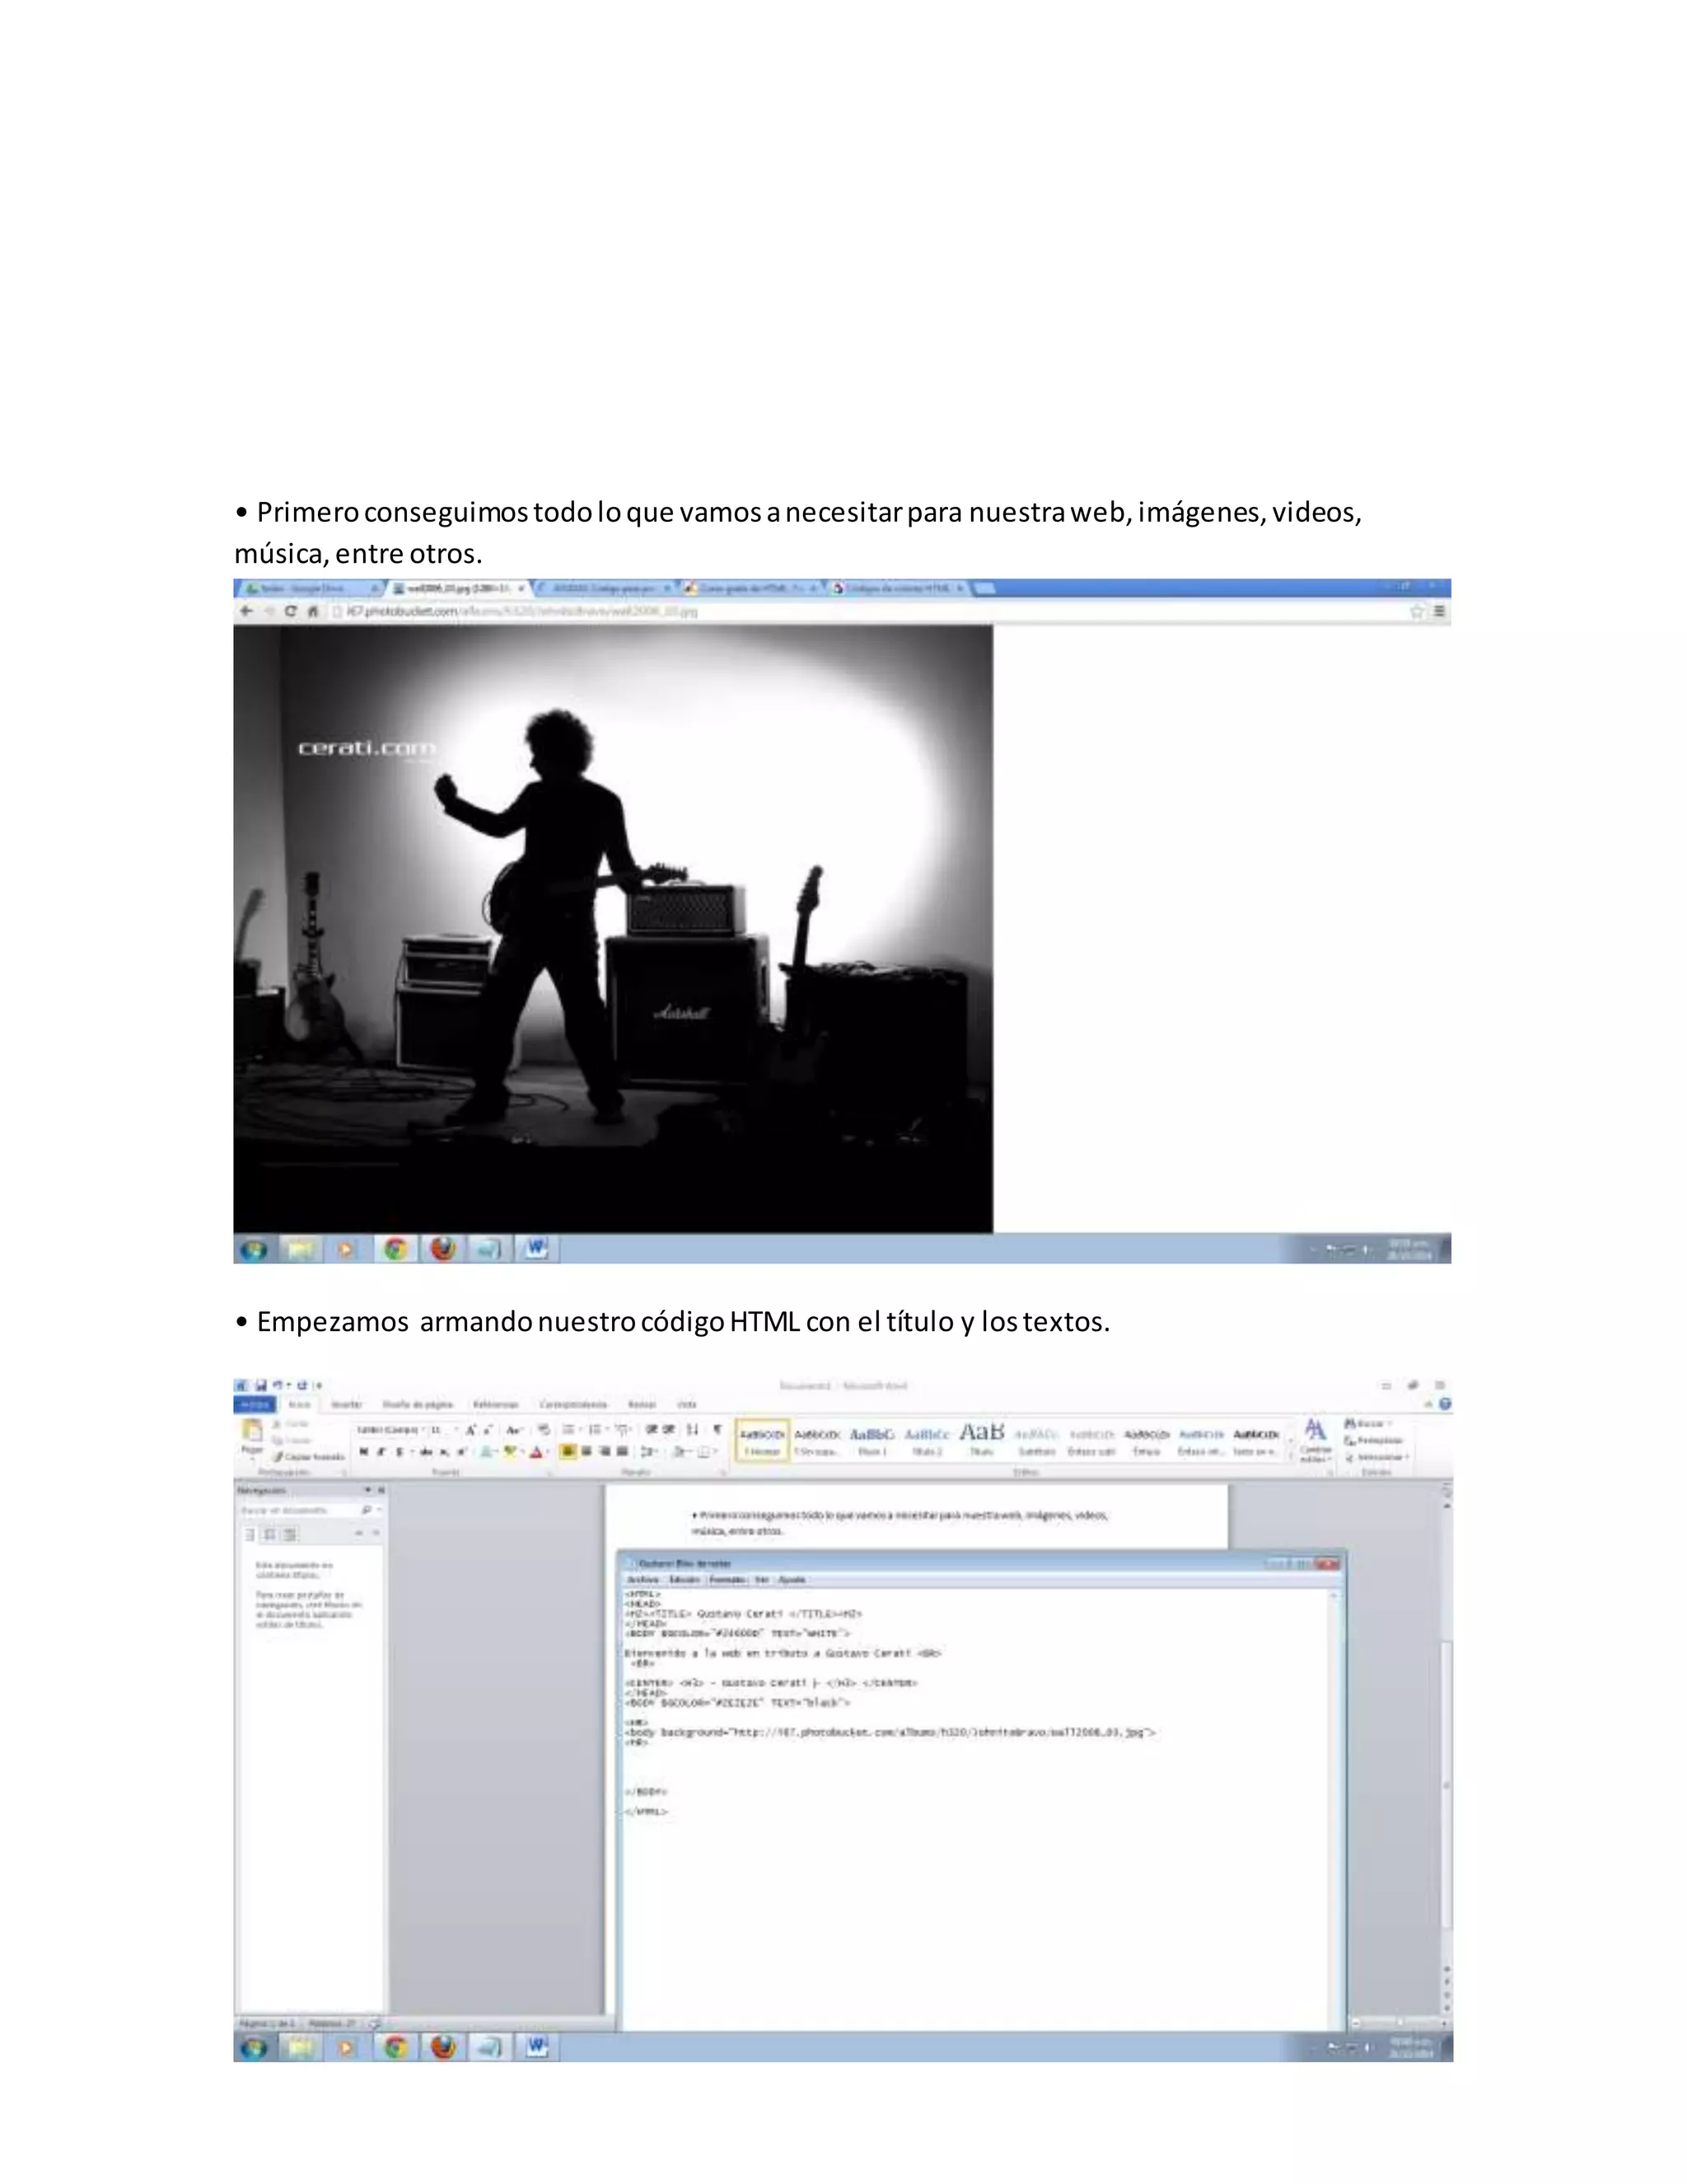
Task: Toggle the show paragraph marks button
Action: 717,1430
